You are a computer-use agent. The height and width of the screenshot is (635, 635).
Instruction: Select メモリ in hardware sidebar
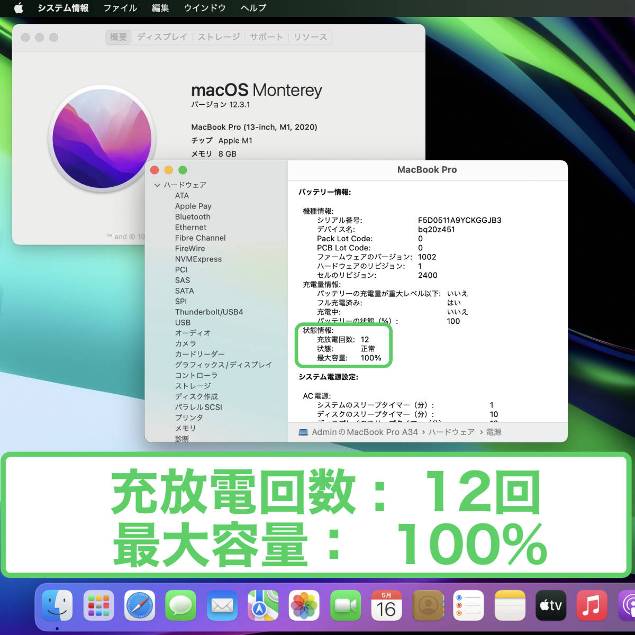186,429
